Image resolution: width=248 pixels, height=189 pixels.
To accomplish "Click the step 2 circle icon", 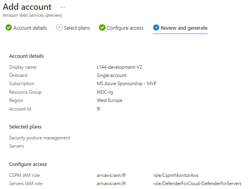I will coord(59,28).
